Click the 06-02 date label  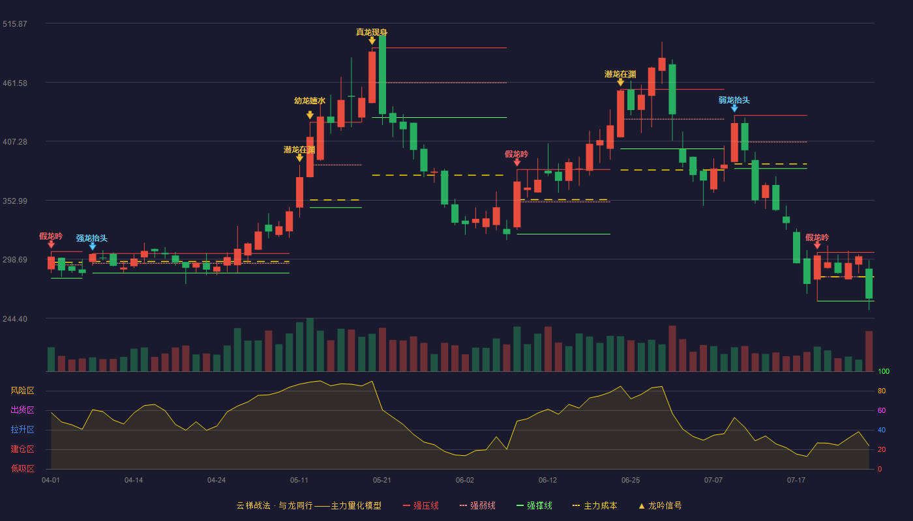(x=465, y=480)
